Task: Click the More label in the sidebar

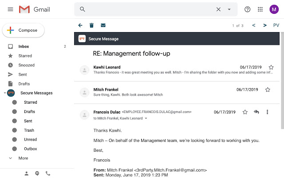Action: pyautogui.click(x=23, y=158)
